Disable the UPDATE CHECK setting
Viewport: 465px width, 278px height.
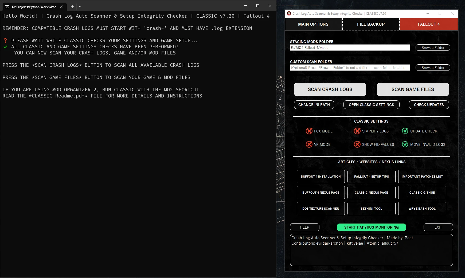405,131
